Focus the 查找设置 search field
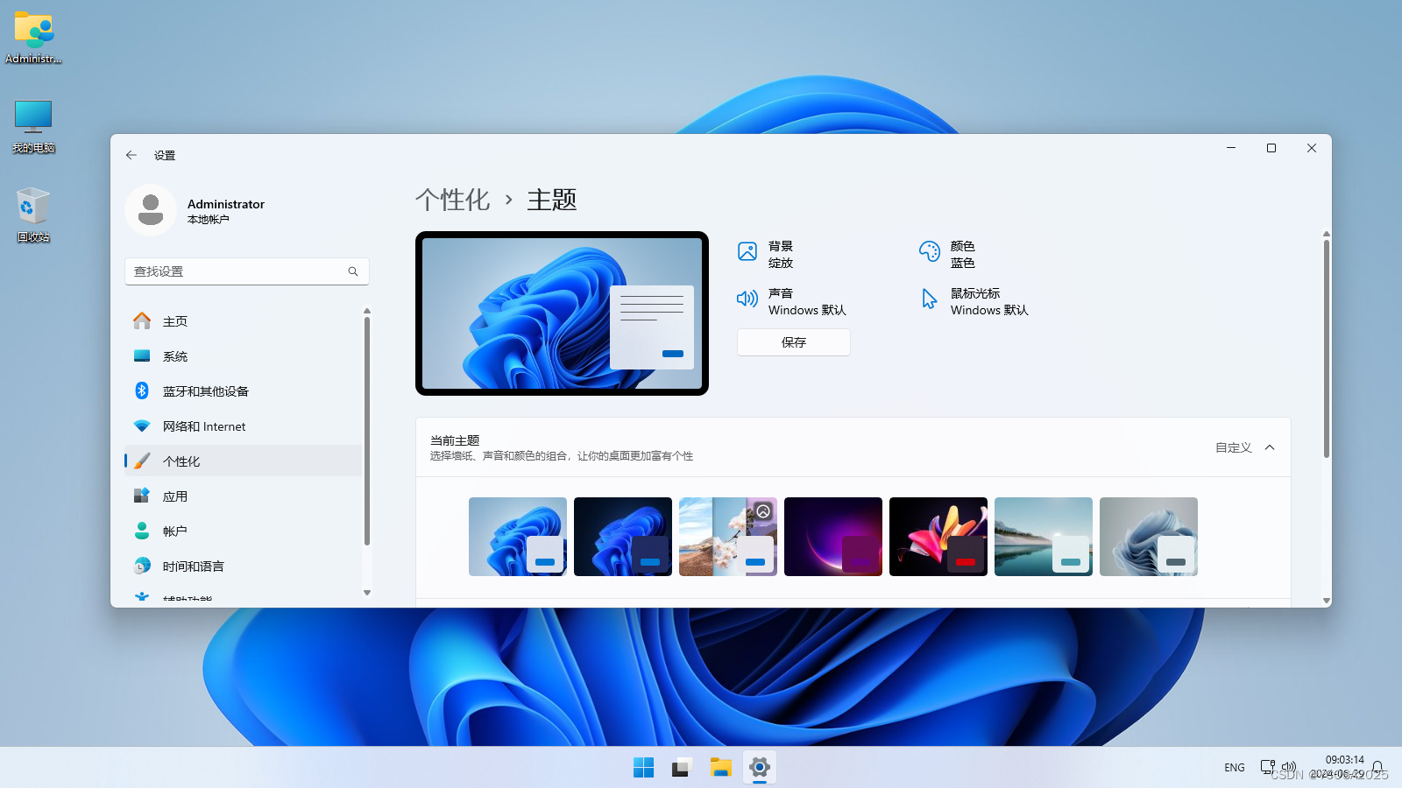1402x788 pixels. 247,271
